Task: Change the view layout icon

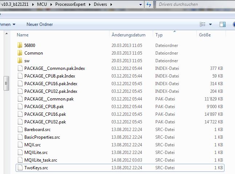Action: 203,24
